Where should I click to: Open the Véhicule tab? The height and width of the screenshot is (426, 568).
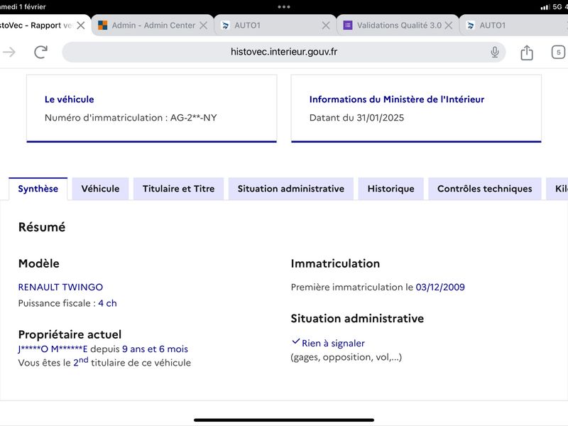100,189
